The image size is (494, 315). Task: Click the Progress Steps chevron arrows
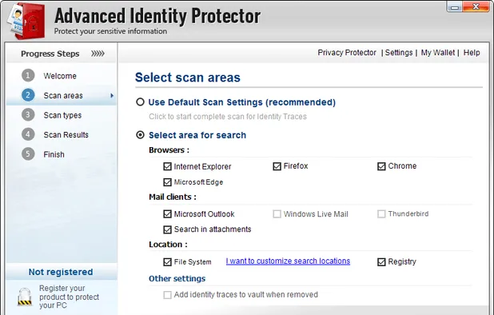click(98, 54)
